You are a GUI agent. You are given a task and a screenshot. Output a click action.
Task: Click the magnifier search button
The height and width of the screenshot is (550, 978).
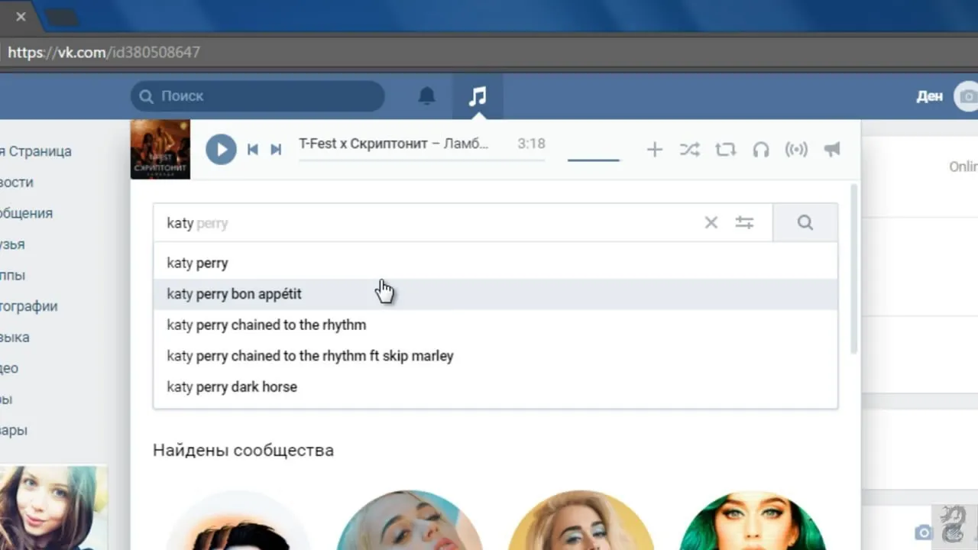(x=805, y=223)
